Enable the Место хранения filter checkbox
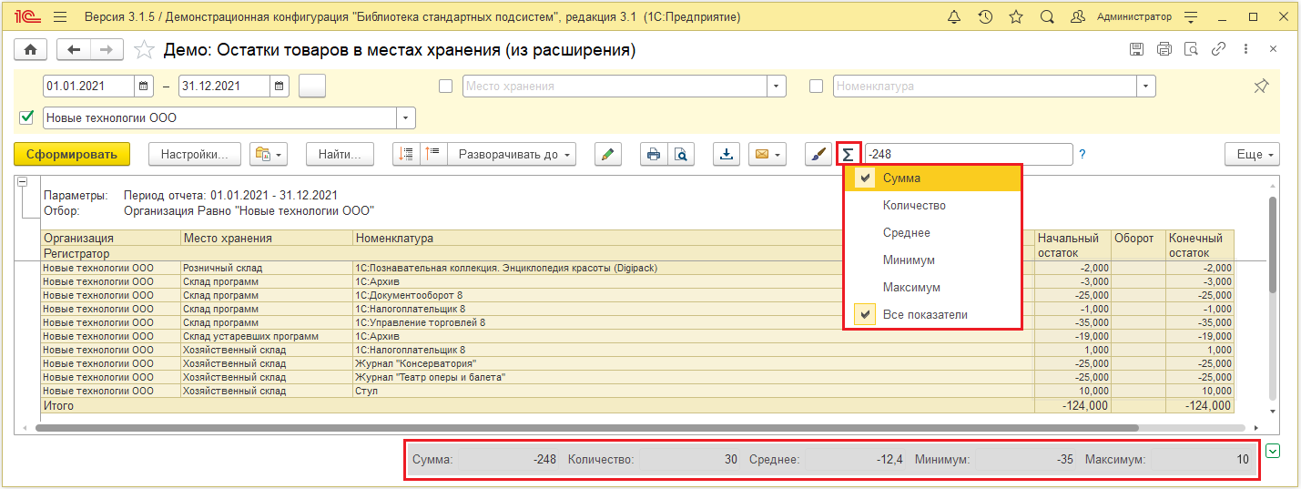 (446, 87)
